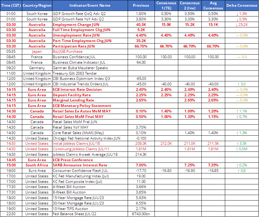
Task: Select the GDP Growth Rate QoQ Adv Q2 cell
Action: (90, 14)
